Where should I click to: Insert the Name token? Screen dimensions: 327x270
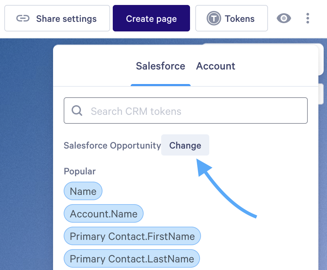(83, 191)
